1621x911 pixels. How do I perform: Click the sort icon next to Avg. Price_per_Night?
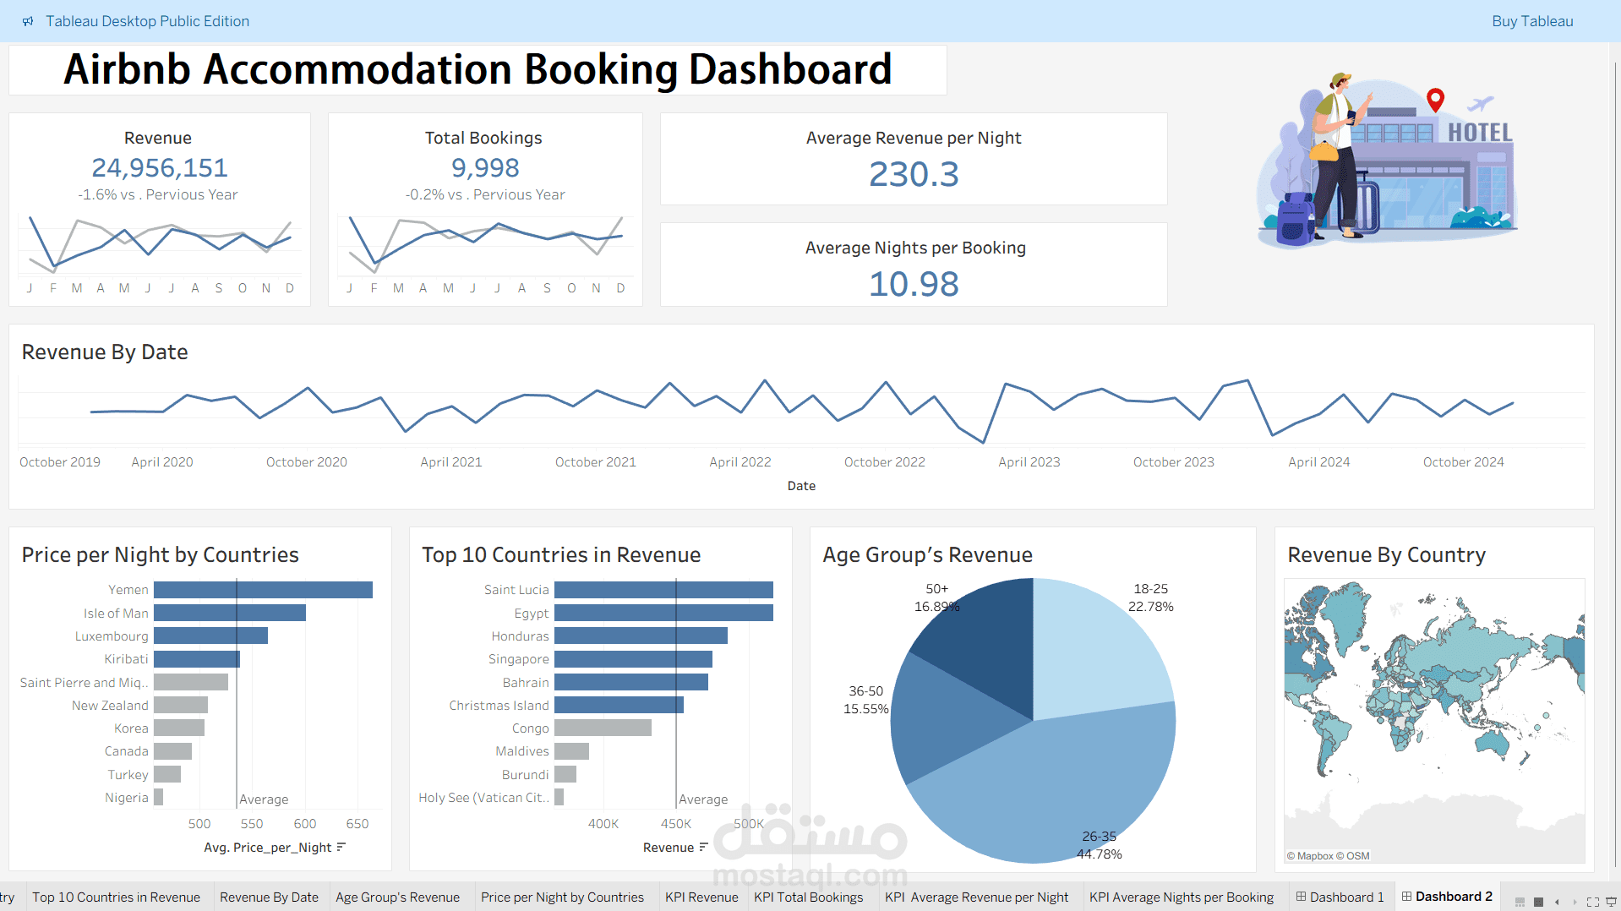coord(341,847)
